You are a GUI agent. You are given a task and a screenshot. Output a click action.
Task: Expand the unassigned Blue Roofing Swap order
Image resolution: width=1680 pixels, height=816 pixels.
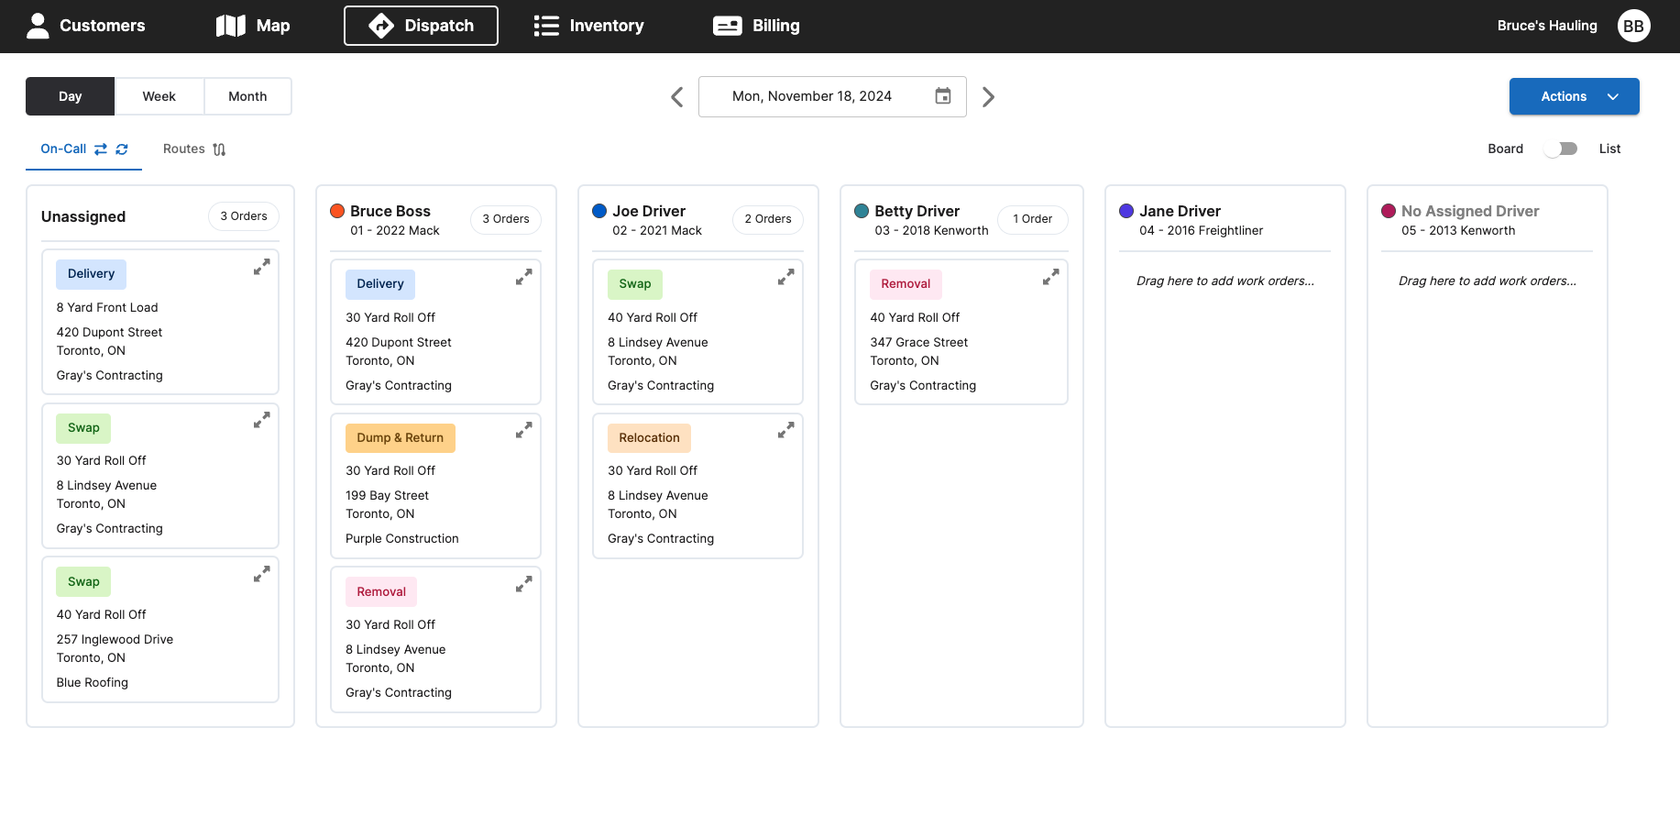pos(261,574)
